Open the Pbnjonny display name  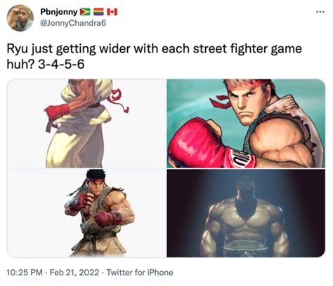(x=59, y=12)
